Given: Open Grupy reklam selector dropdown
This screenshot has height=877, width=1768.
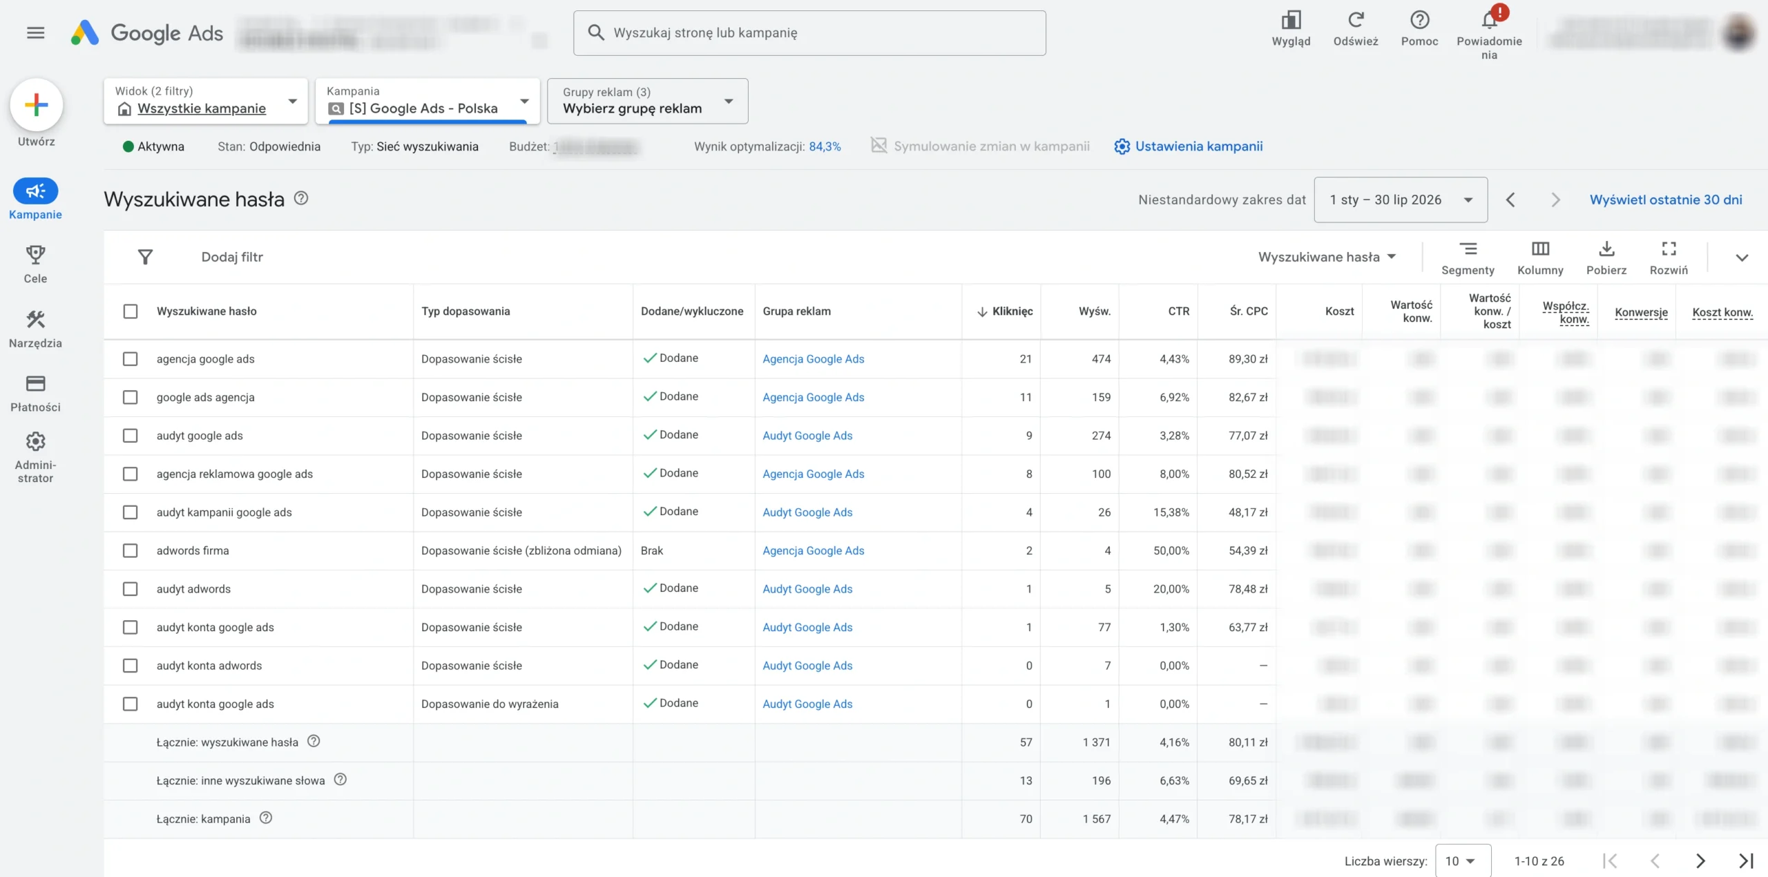Looking at the screenshot, I should coord(647,101).
